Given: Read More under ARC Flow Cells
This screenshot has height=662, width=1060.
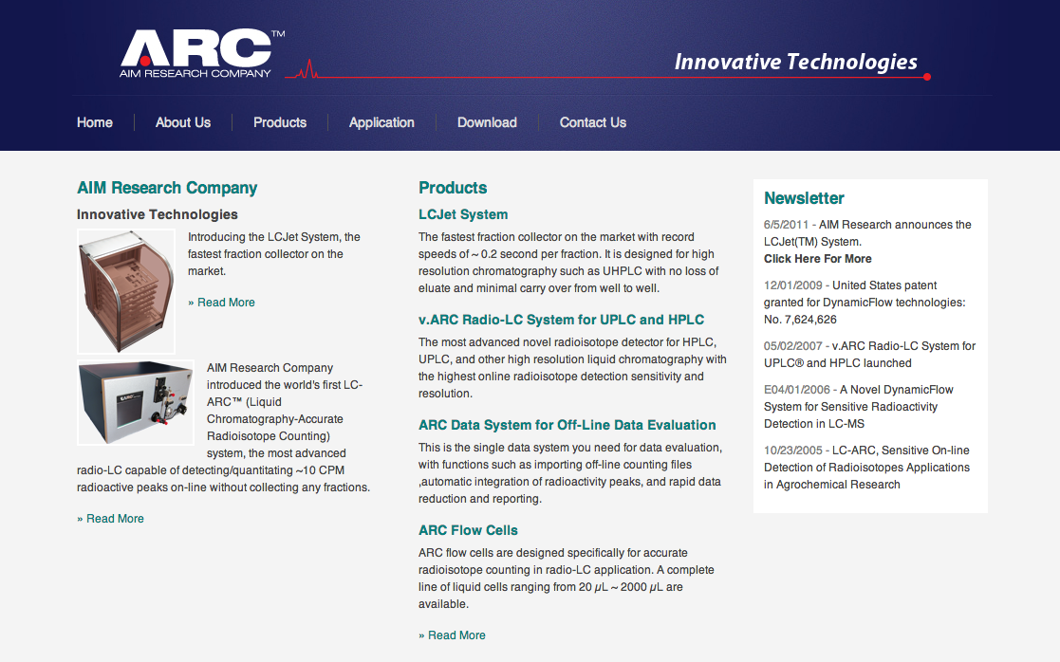Looking at the screenshot, I should (x=452, y=635).
